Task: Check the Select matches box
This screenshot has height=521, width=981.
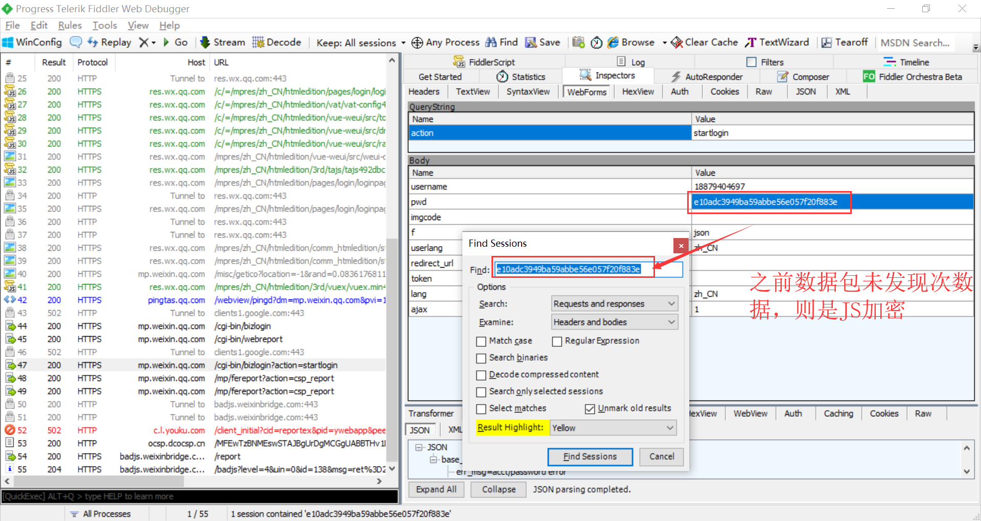Action: (481, 409)
